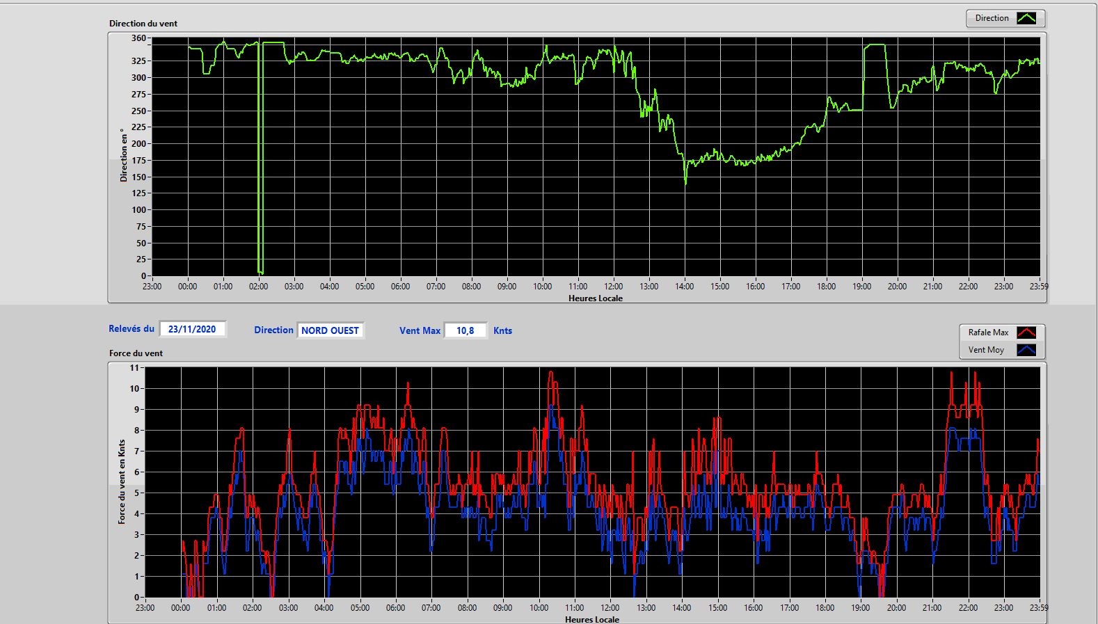Select the Relevés du date field 23/11/2020
Viewport: 1098px width, 624px height.
pos(193,329)
